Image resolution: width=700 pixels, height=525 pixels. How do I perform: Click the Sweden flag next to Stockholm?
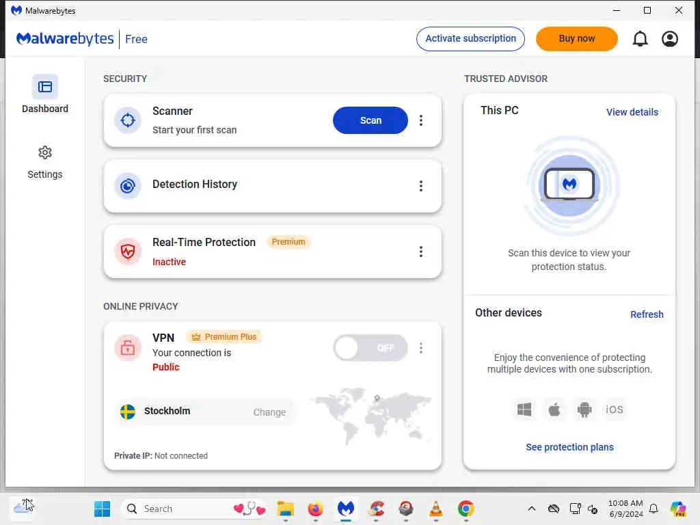point(128,411)
